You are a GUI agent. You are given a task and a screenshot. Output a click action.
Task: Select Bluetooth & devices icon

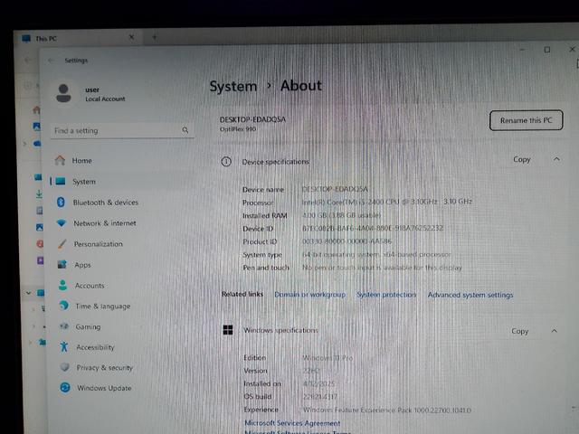61,203
